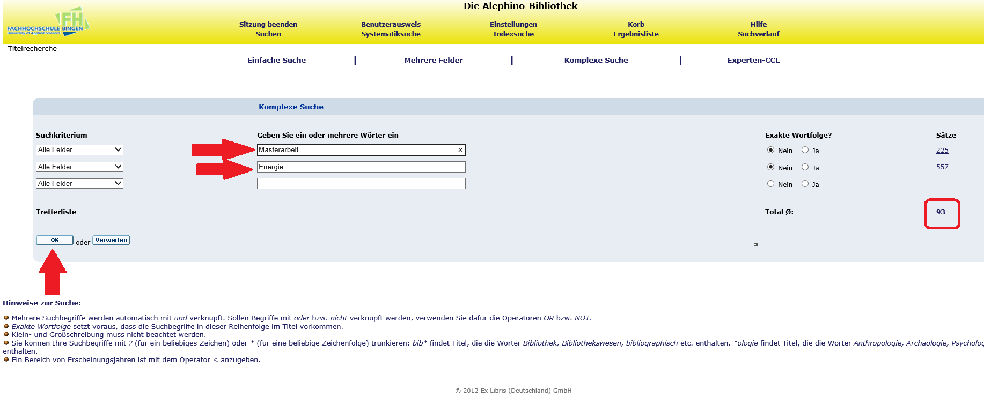The image size is (984, 397).
Task: Switch to Experten-CCL tab
Action: pyautogui.click(x=753, y=61)
